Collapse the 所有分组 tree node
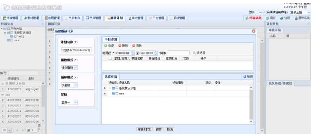This screenshot has height=137, width=311. (1, 29)
